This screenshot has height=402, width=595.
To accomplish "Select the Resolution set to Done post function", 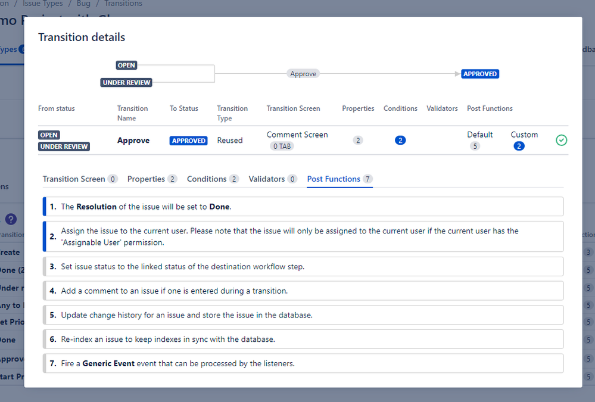I will [303, 207].
